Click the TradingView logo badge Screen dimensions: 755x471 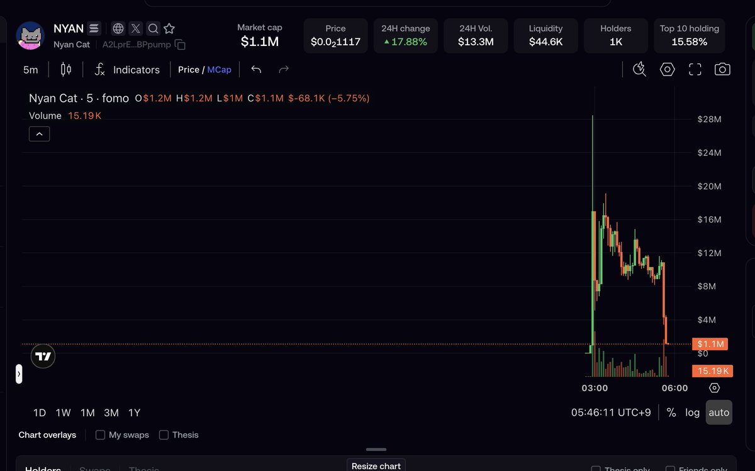(43, 357)
